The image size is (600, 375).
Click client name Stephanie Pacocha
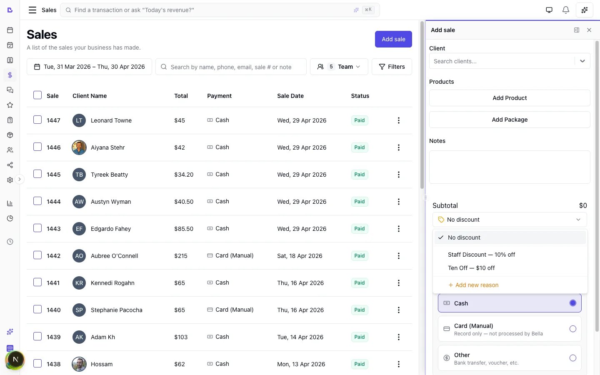coord(117,310)
